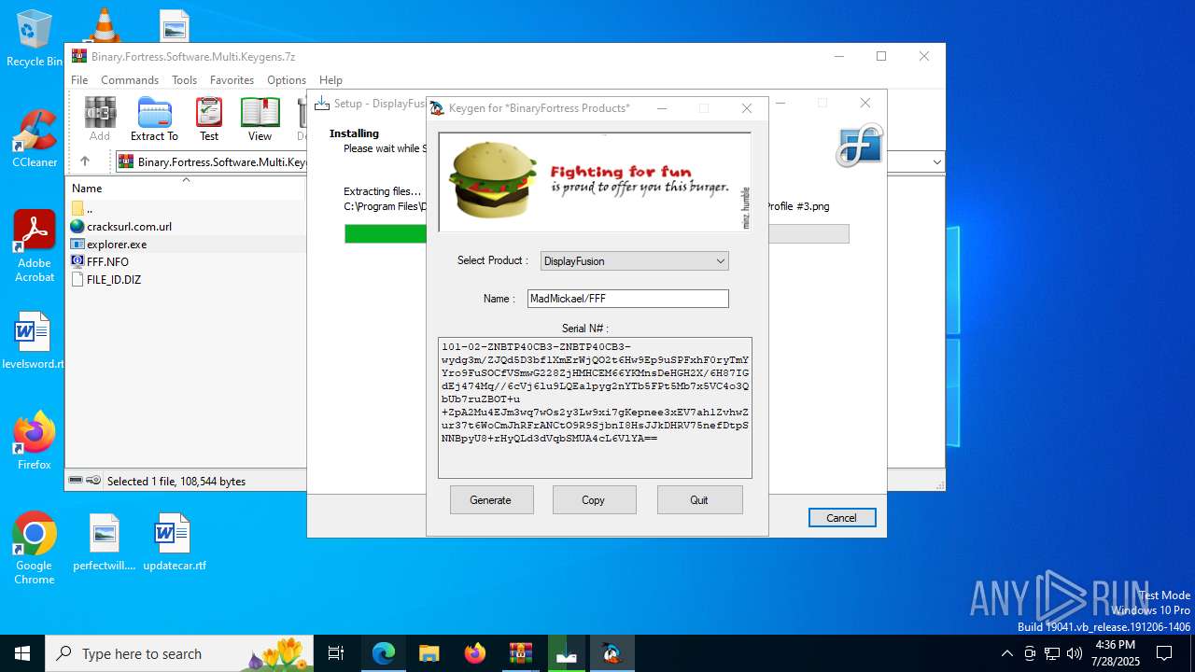Cancel the DisplayFusion setup
The width and height of the screenshot is (1195, 672).
point(841,518)
